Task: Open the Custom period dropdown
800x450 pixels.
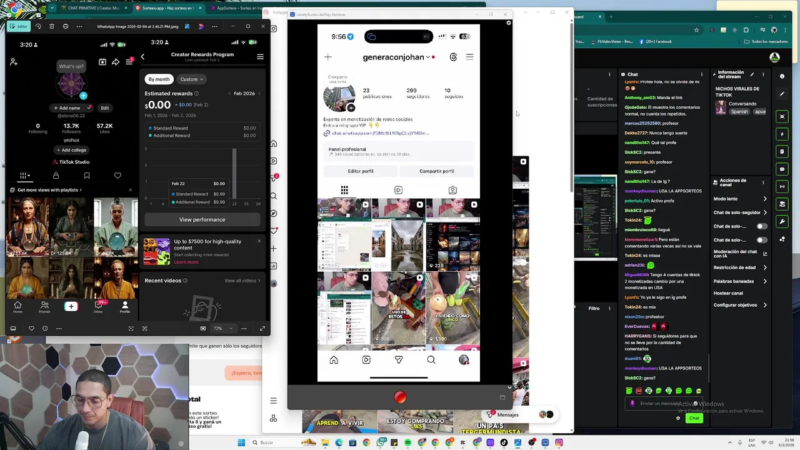Action: (x=192, y=79)
